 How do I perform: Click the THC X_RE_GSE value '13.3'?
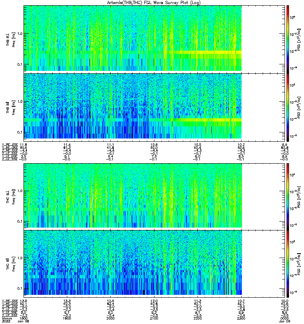[x=67, y=301]
